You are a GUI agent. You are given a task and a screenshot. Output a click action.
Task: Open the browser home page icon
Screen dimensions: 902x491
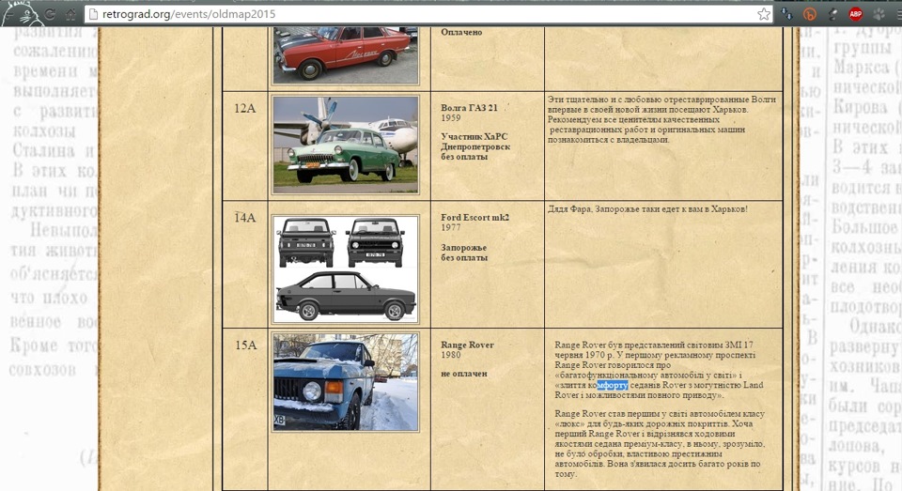pyautogui.click(x=70, y=14)
